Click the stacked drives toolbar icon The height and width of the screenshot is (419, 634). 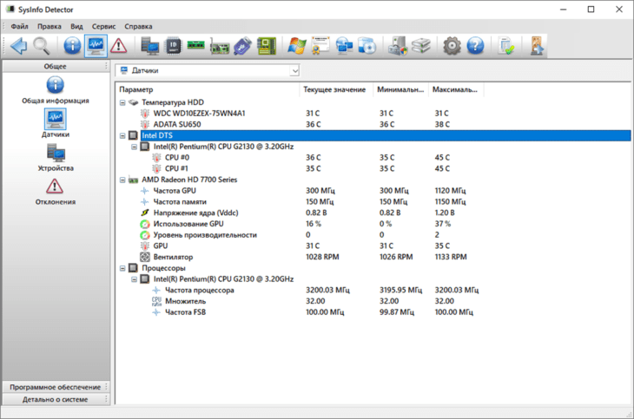pyautogui.click(x=421, y=46)
